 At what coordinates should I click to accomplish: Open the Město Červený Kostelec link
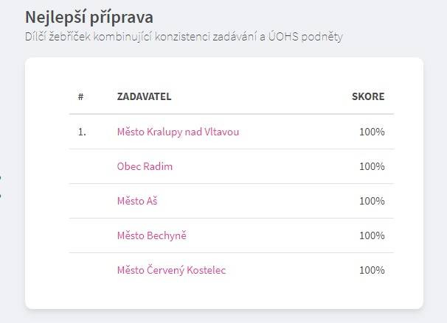(171, 270)
